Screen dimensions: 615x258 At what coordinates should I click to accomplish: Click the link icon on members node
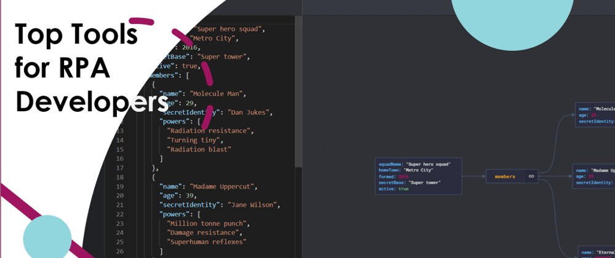coord(531,176)
